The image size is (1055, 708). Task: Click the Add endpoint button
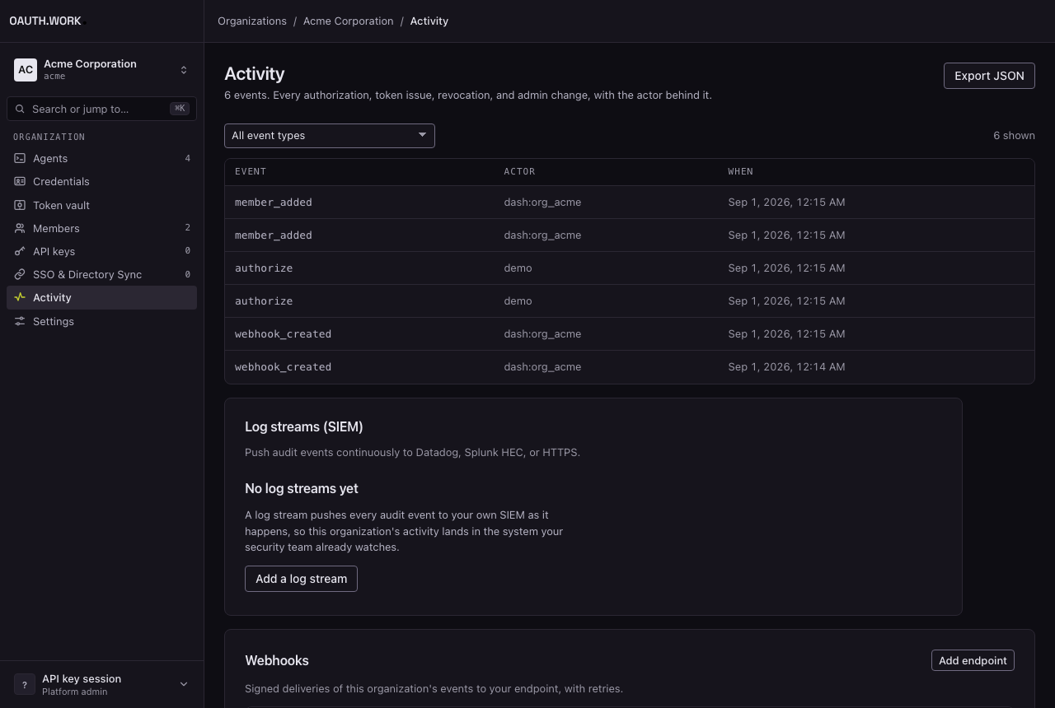click(973, 660)
